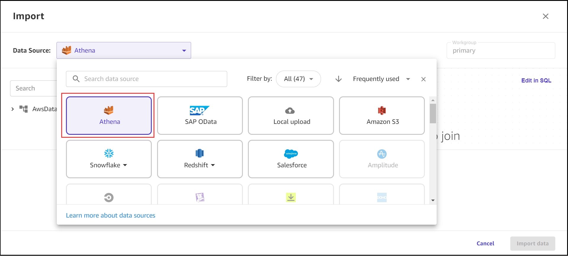Click the Search data source field

146,79
